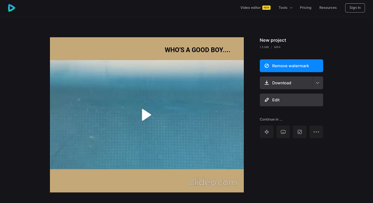Click Remove watermark button
The image size is (373, 203).
click(x=291, y=66)
